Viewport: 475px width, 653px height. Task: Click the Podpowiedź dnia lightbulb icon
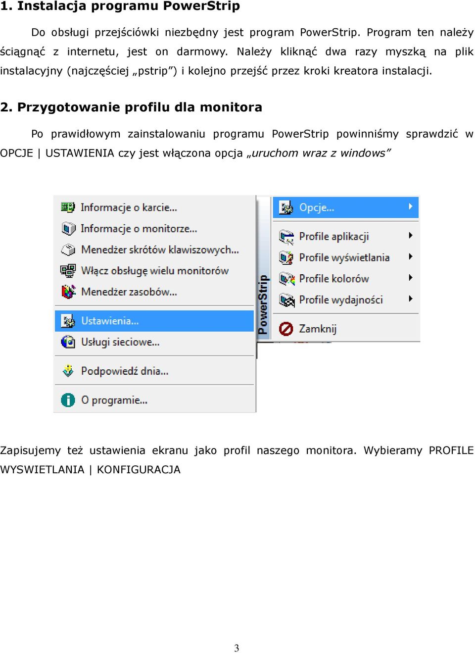[x=68, y=371]
